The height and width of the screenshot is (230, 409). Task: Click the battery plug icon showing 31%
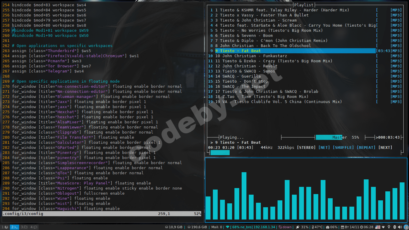click(298, 227)
